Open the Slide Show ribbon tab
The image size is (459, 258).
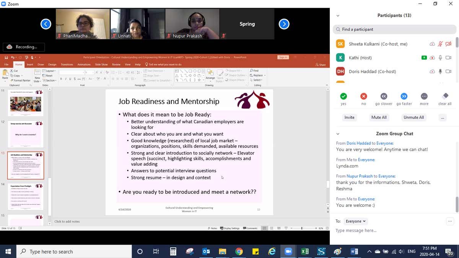pyautogui.click(x=101, y=65)
